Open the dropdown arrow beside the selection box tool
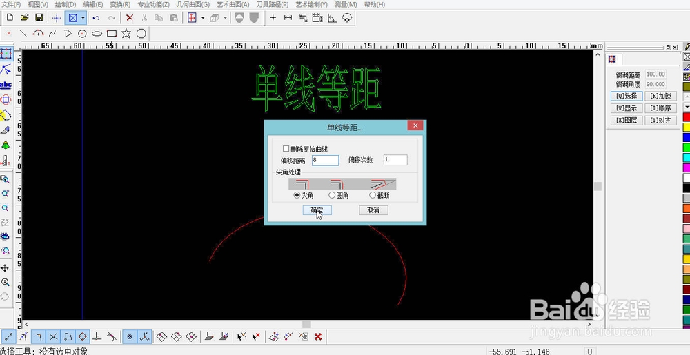690x355 pixels. click(83, 18)
